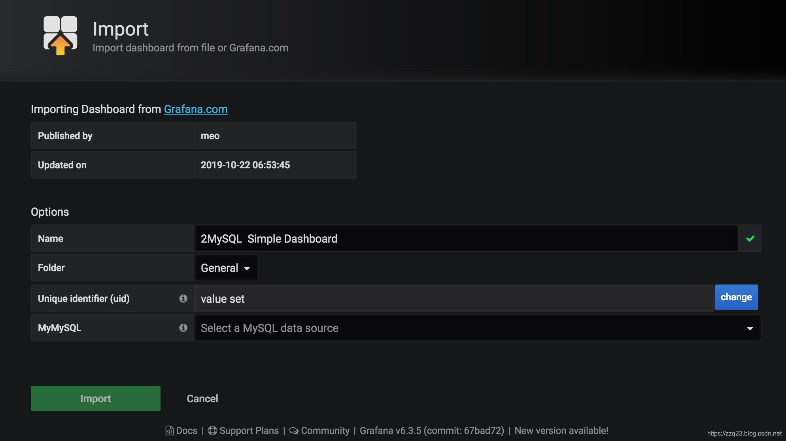Click the info icon next to MyMySQL
This screenshot has width=786, height=441.
pos(183,328)
